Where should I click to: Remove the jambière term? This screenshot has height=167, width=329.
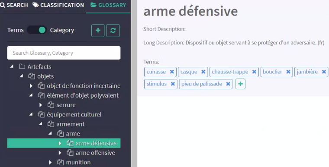(324, 72)
